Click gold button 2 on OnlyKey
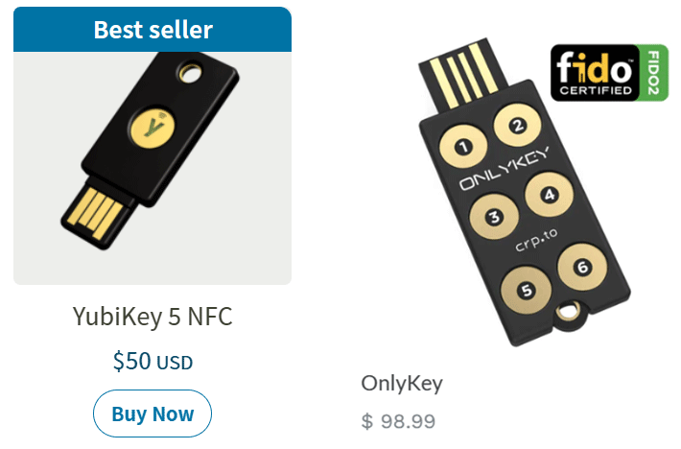This screenshot has width=681, height=449. coord(517,126)
